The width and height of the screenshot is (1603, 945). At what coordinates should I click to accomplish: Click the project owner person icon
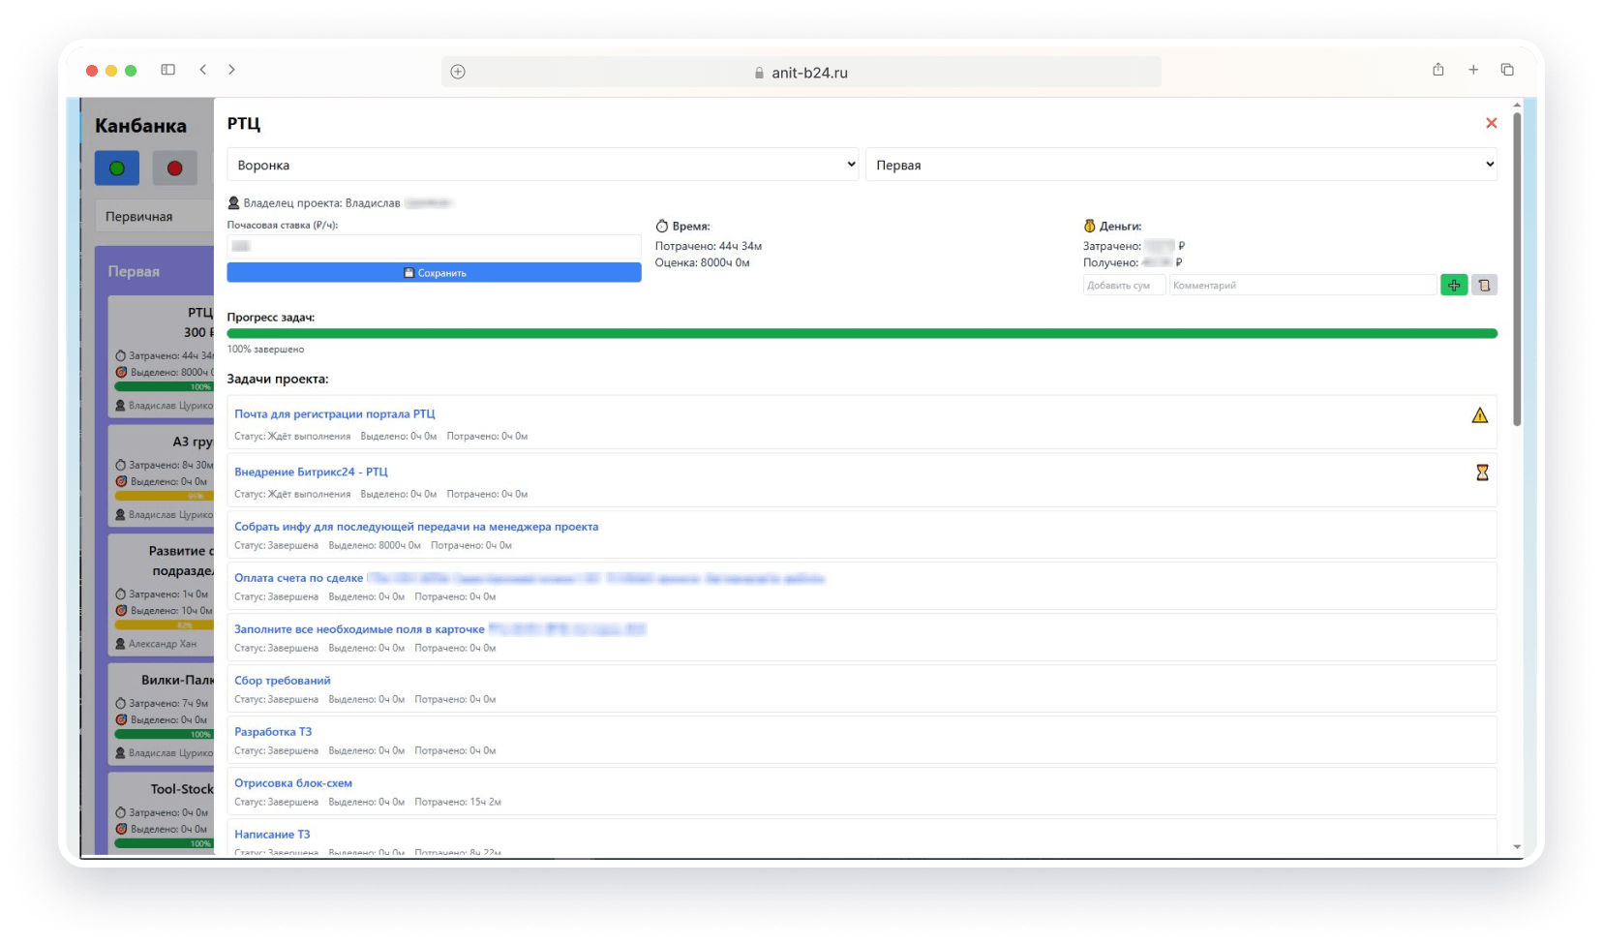pyautogui.click(x=233, y=203)
